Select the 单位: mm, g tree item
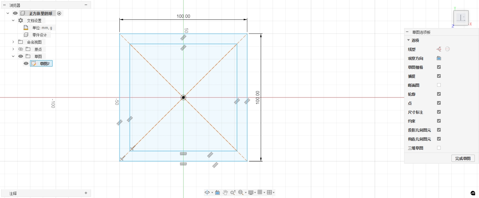This screenshot has width=479, height=198. [x=42, y=28]
